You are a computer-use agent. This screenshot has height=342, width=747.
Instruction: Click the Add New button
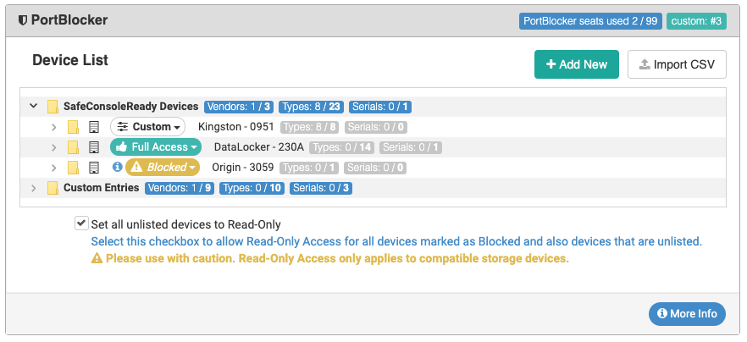click(577, 64)
